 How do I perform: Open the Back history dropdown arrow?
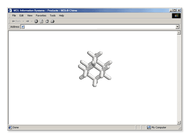tap(23, 21)
